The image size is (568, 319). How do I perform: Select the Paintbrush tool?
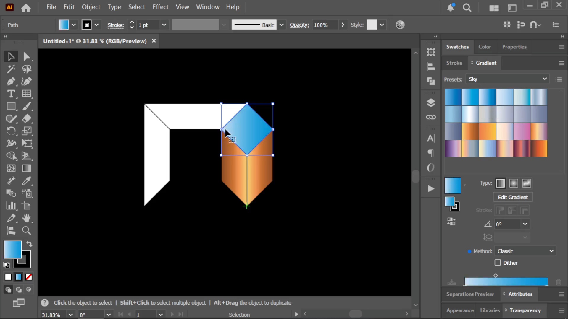[x=27, y=106]
